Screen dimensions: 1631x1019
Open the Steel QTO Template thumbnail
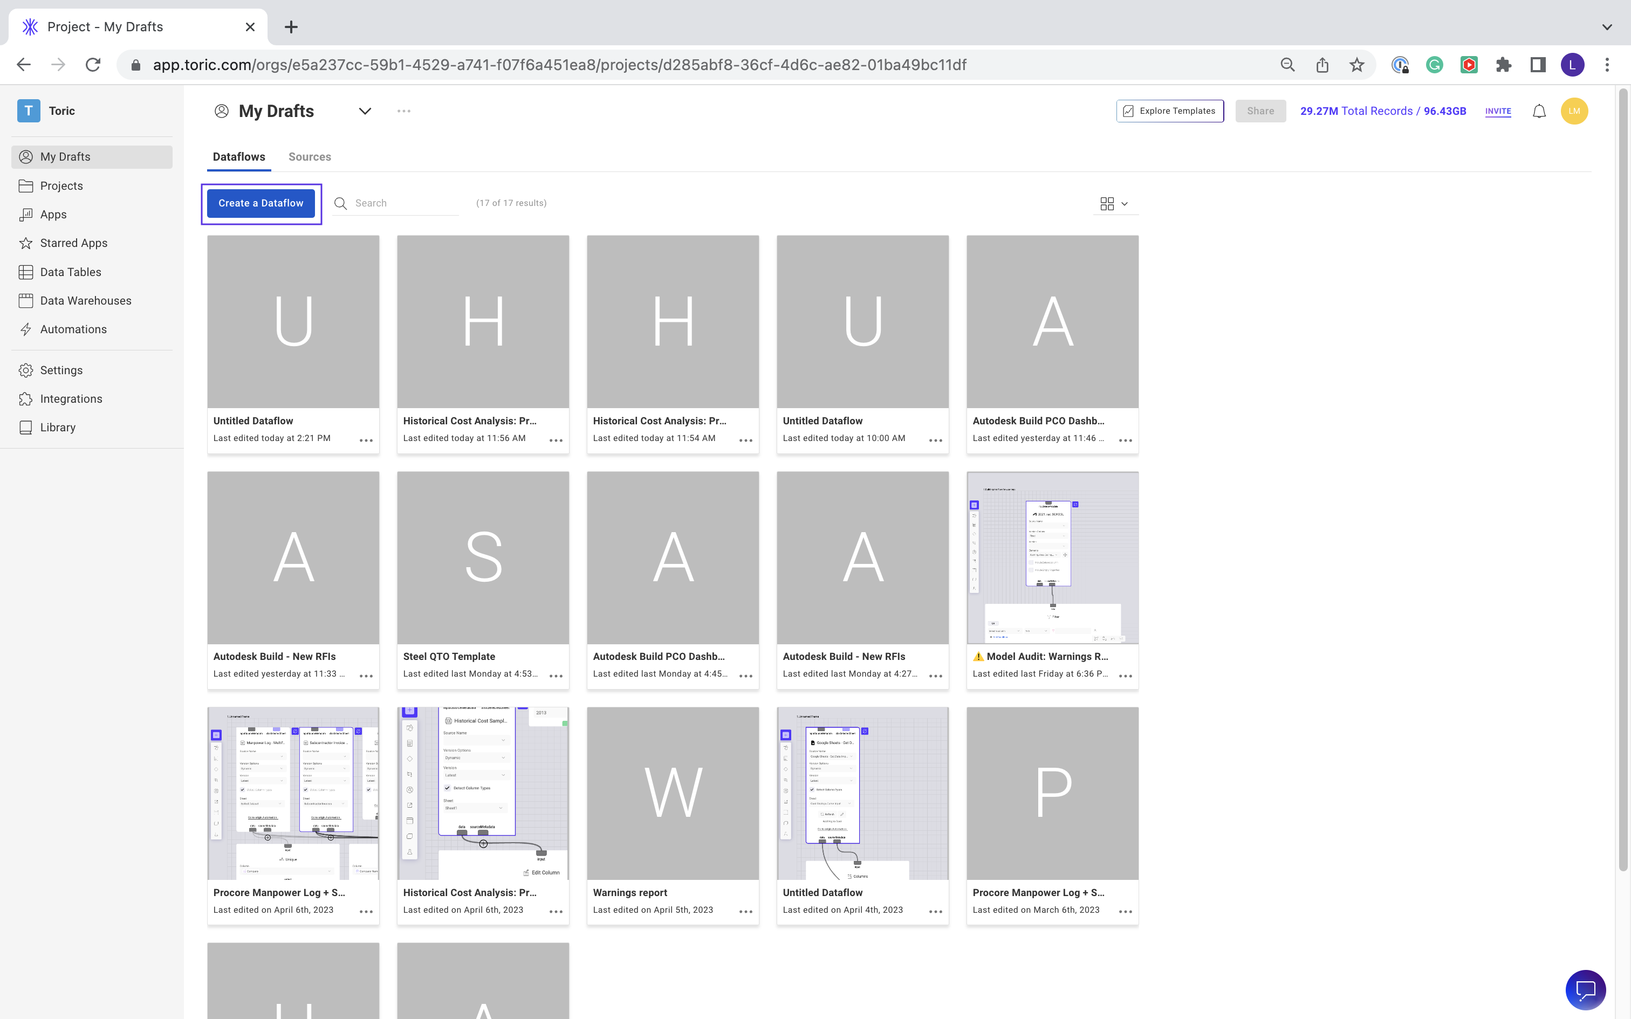coord(483,557)
